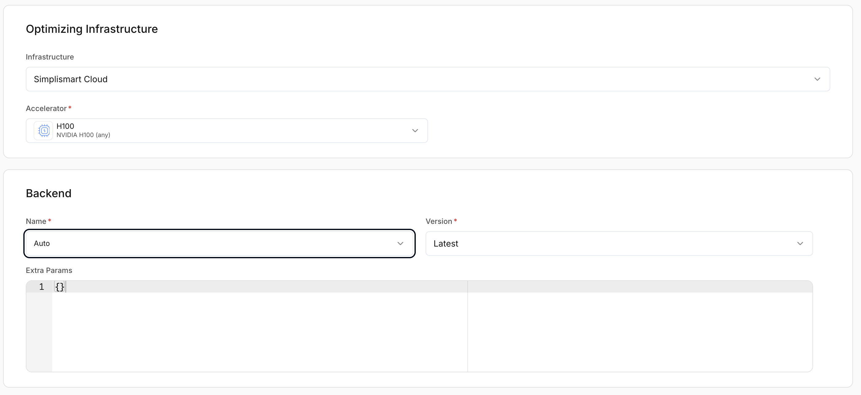This screenshot has width=861, height=395.
Task: Click the Infrastructure field label
Action: click(x=50, y=57)
